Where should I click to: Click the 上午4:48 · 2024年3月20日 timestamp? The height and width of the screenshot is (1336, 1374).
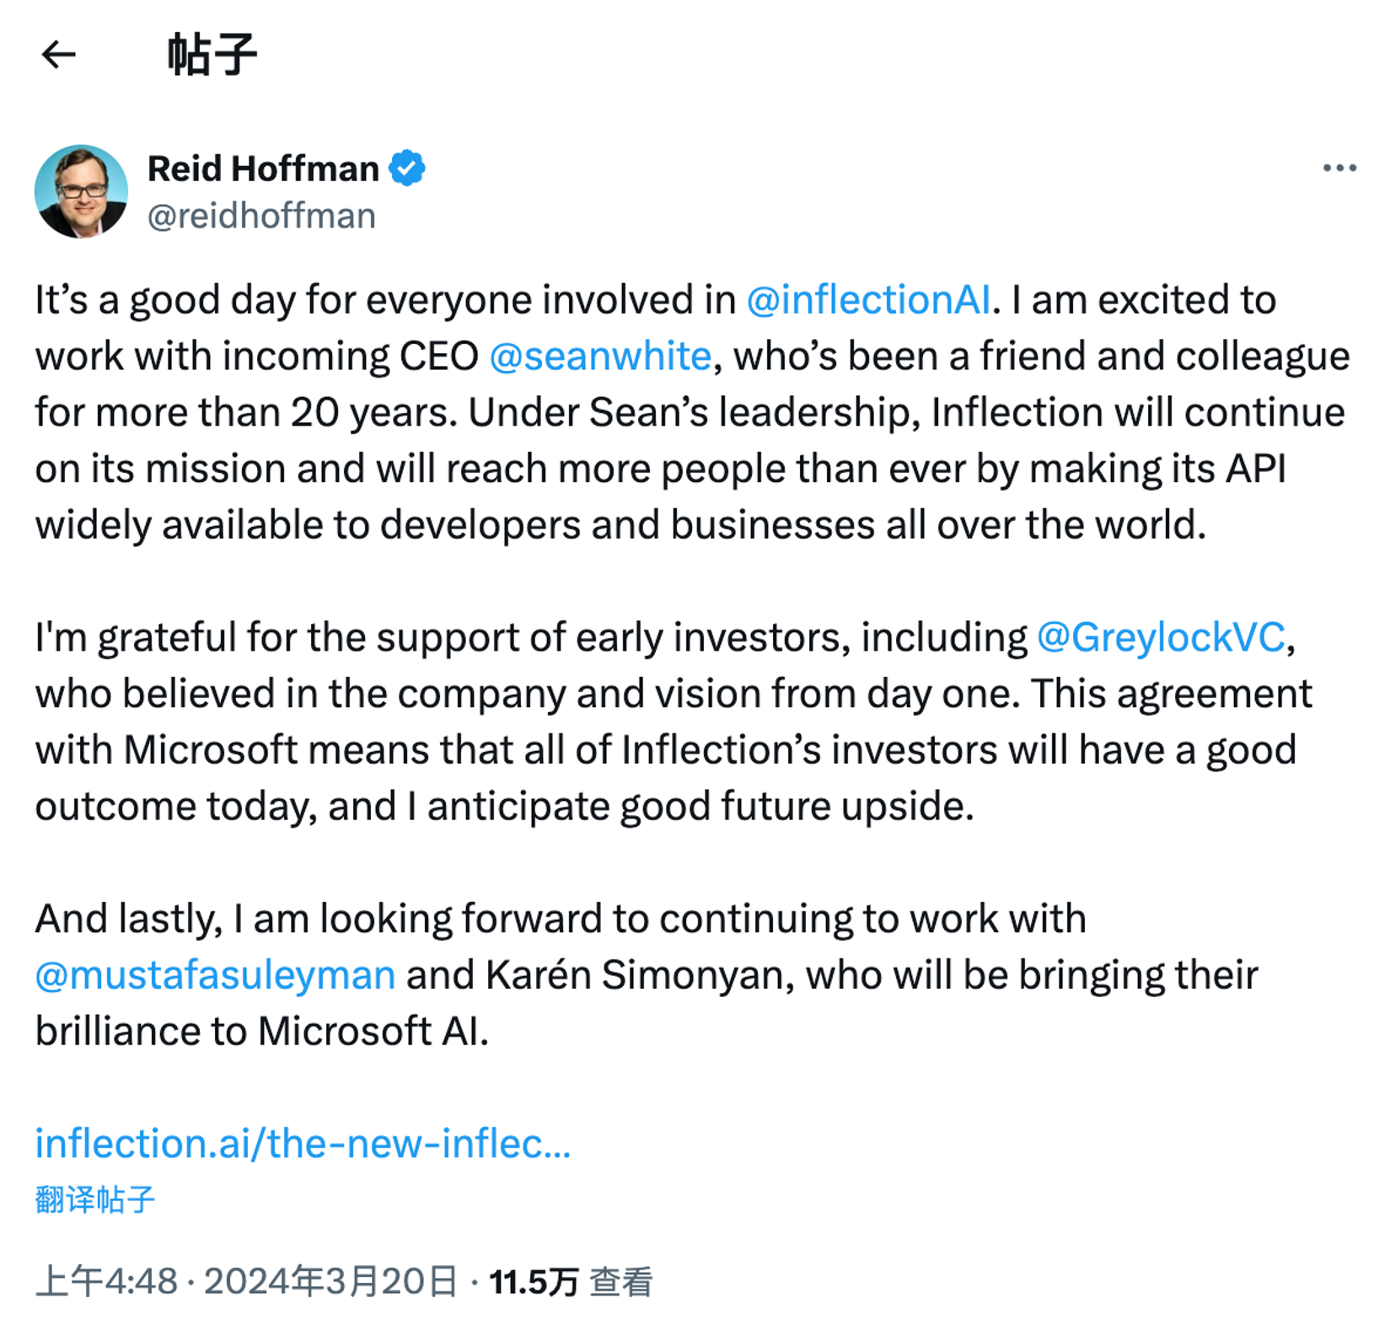(246, 1282)
